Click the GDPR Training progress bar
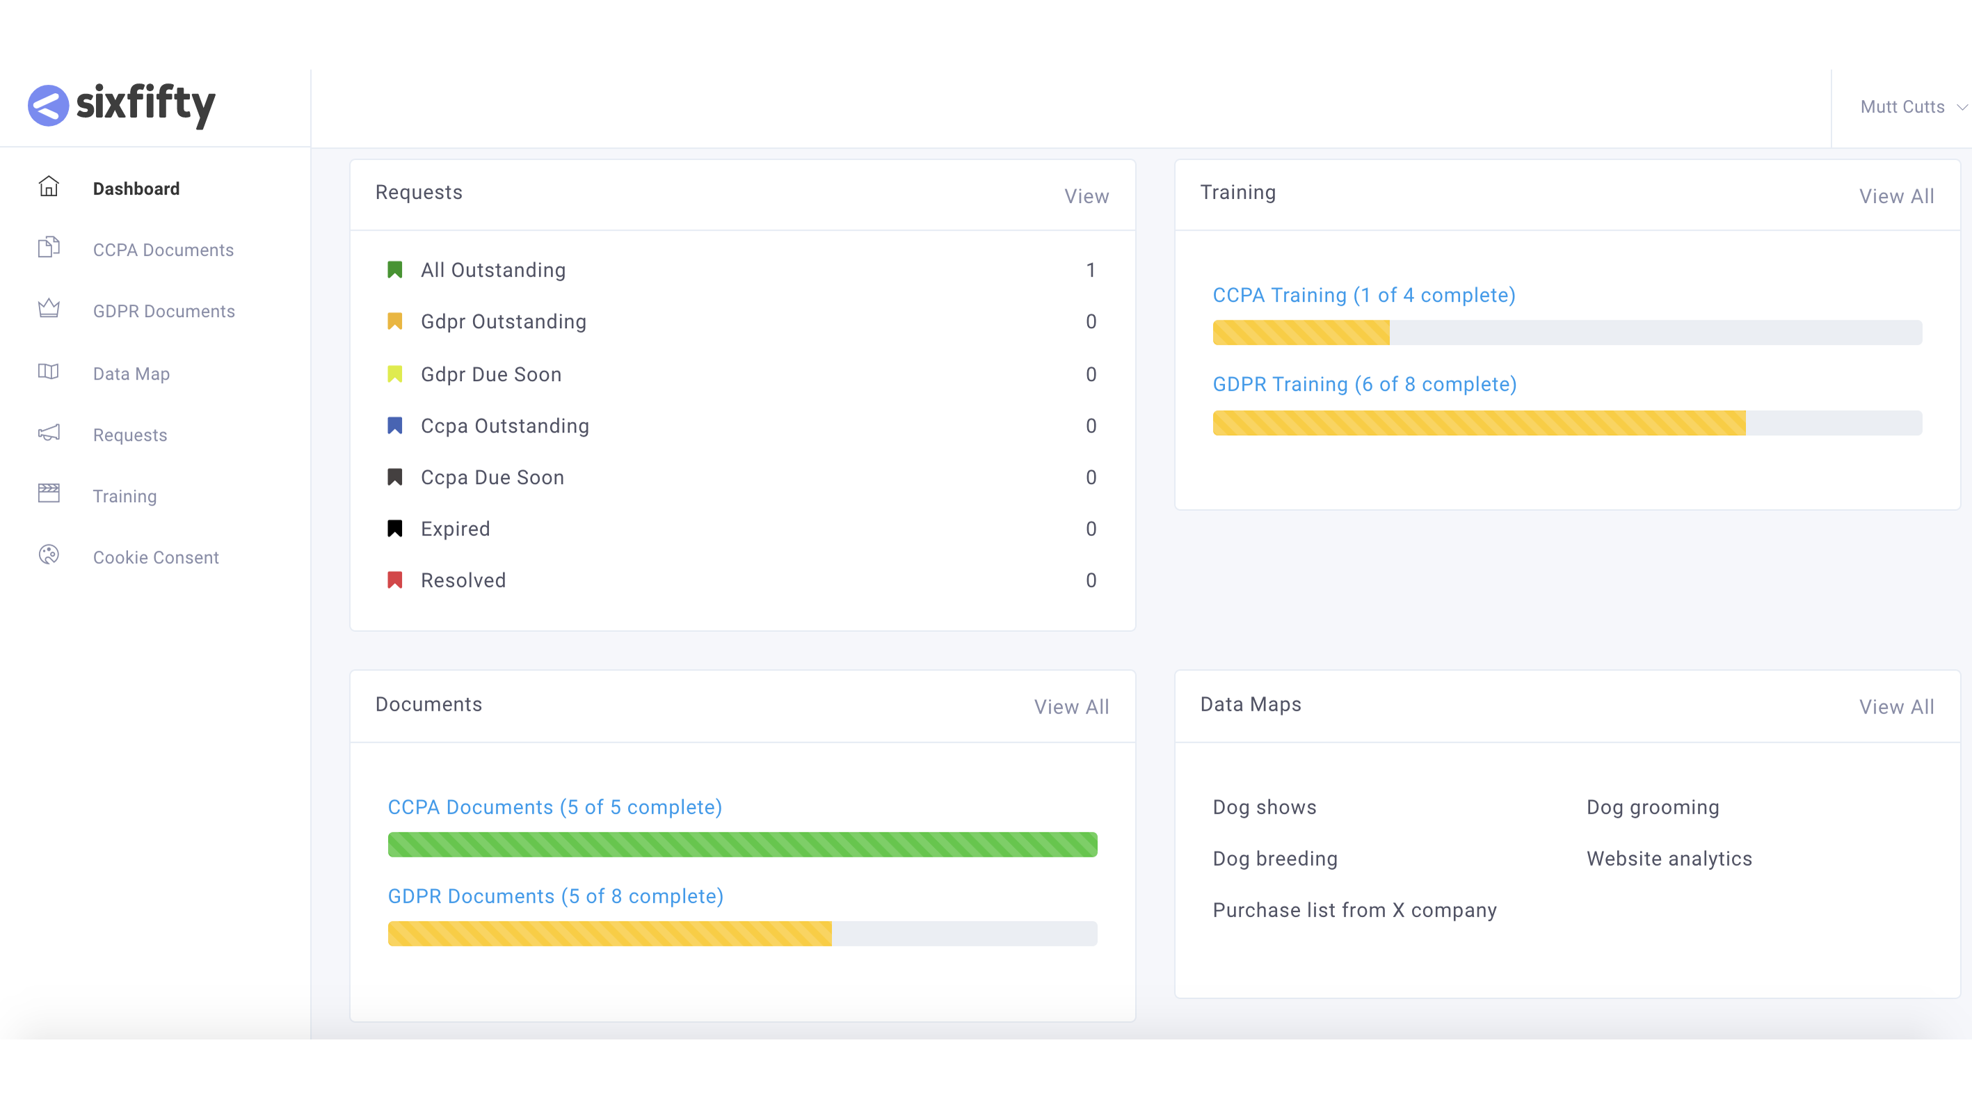 (1567, 423)
